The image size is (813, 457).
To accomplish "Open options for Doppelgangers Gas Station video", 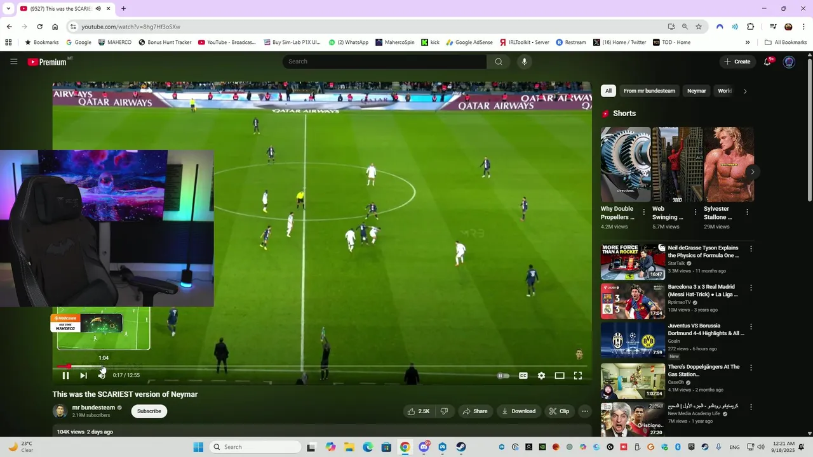I will coord(751,368).
